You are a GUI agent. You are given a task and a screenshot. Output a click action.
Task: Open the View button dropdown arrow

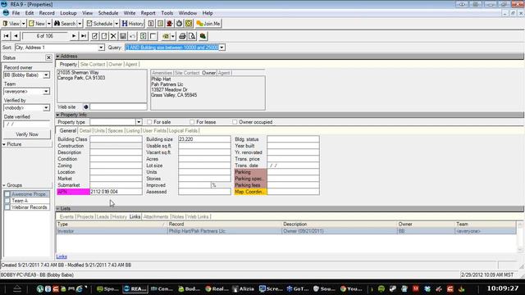coord(24,24)
